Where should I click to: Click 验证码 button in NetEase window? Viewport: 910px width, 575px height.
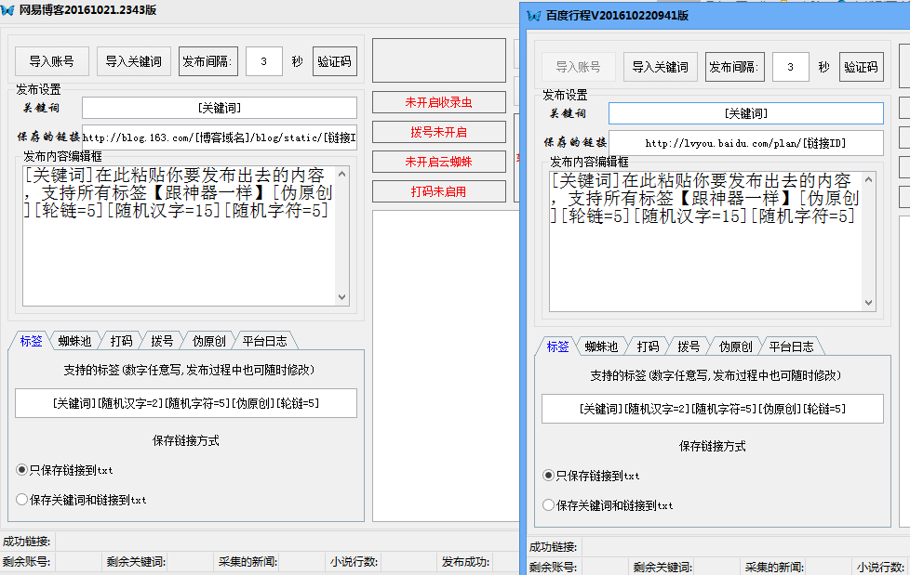333,60
